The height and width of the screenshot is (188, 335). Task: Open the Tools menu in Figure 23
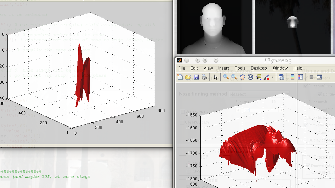coord(240,68)
